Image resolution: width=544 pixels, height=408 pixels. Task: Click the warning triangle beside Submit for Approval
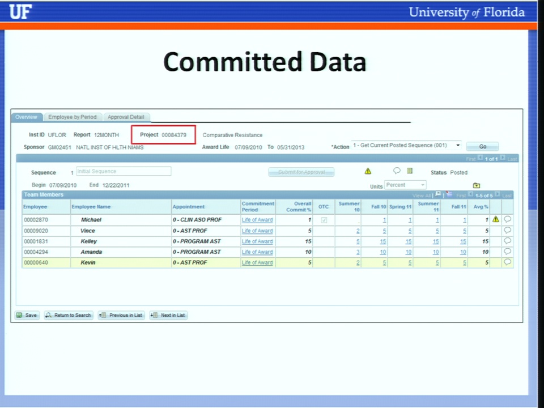coord(368,171)
